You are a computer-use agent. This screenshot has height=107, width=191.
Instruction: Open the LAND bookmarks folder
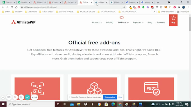tap(6, 12)
